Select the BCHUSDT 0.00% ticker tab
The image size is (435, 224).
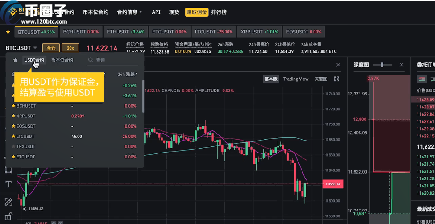click(81, 32)
